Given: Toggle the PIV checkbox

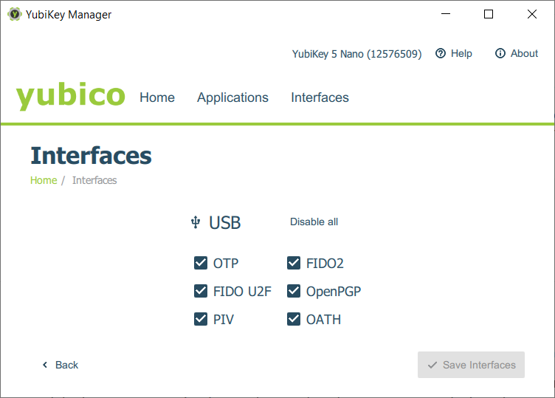Looking at the screenshot, I should pos(201,320).
